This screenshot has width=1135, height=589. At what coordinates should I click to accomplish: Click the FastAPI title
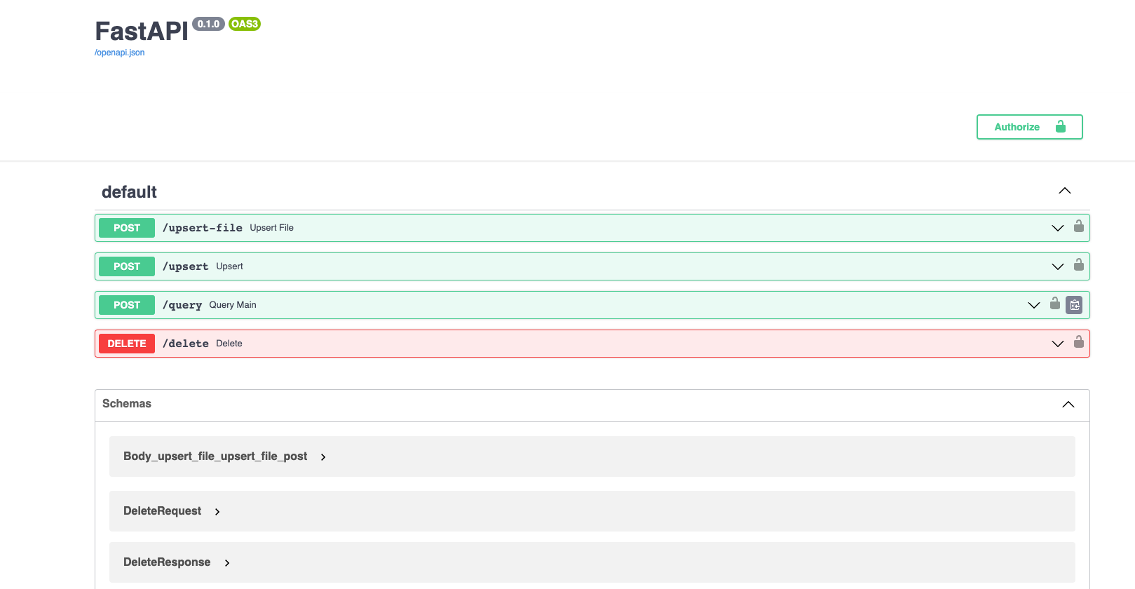tap(142, 32)
